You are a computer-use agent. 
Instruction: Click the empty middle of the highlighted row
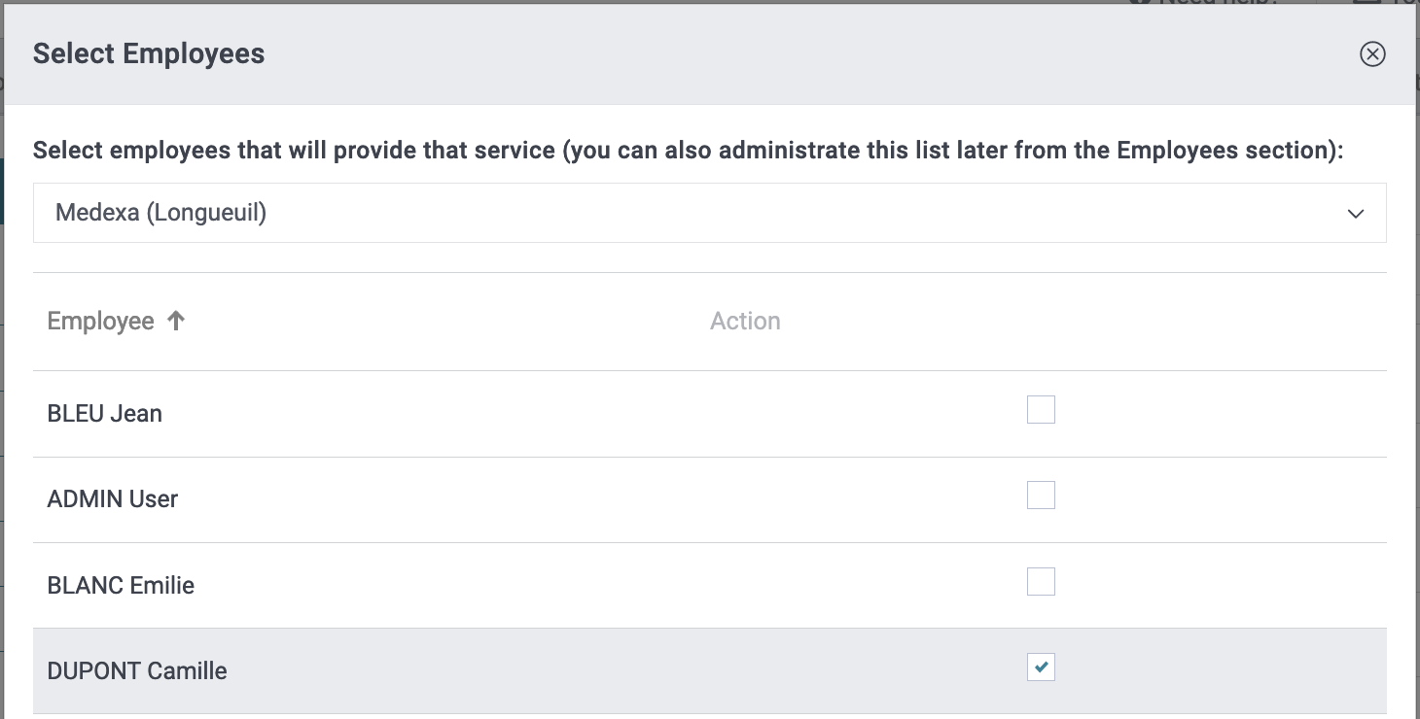622,671
